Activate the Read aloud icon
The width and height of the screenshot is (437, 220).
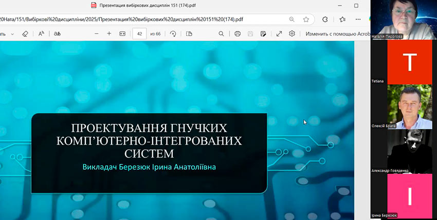41,33
